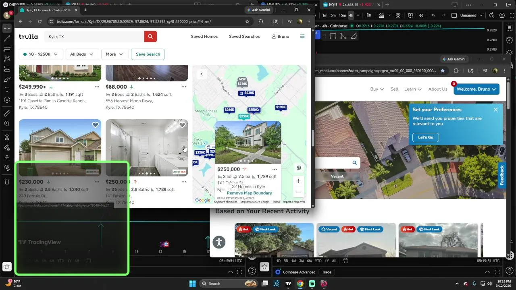Select the 1m timeframe
The width and height of the screenshot is (516, 290).
point(325,15)
